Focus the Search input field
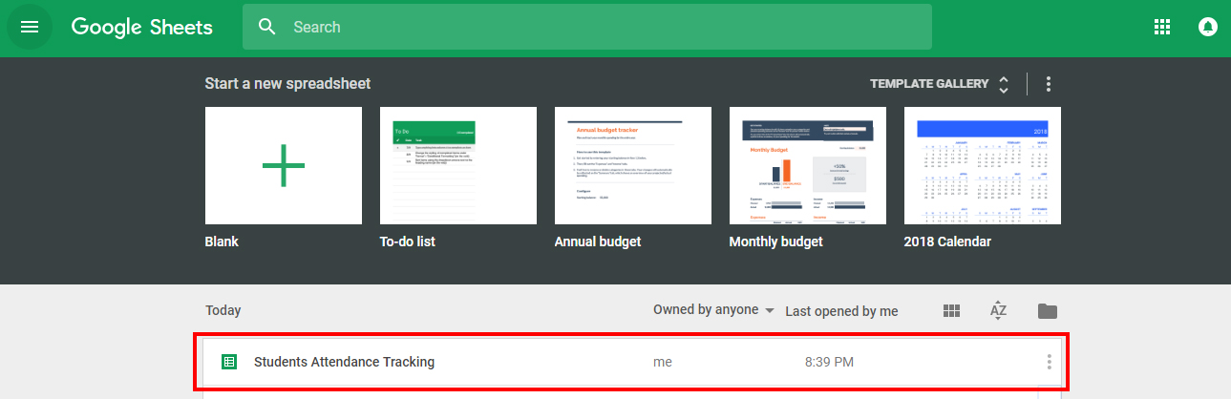 [586, 27]
